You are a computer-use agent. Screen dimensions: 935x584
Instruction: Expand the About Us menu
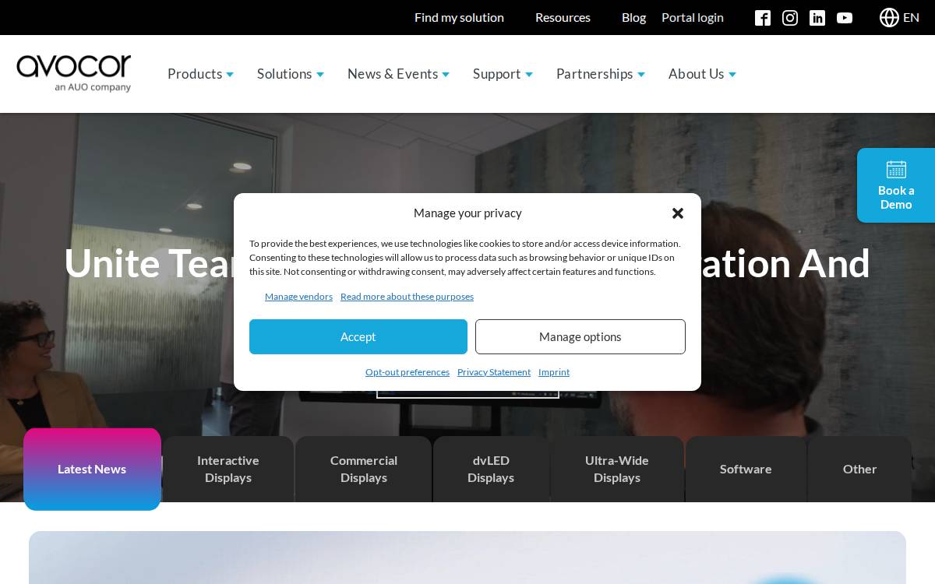702,74
